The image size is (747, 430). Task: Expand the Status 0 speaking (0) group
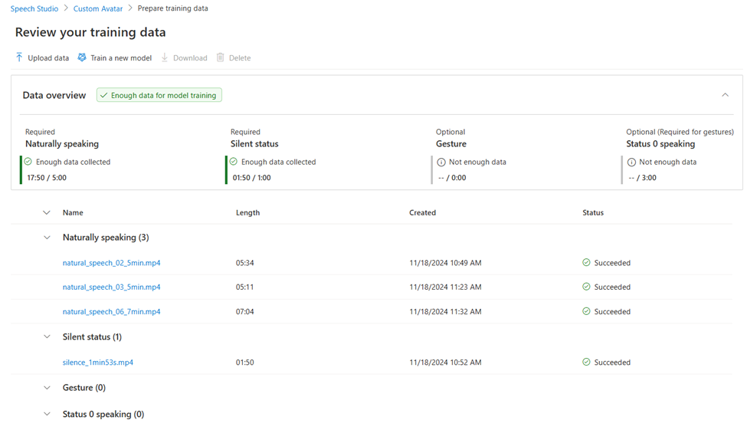coord(47,415)
